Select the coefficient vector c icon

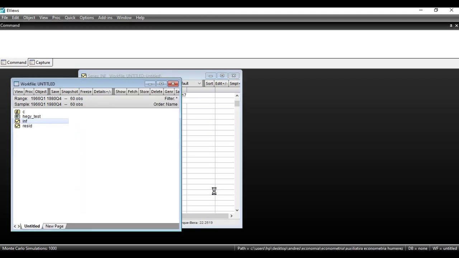point(17,112)
